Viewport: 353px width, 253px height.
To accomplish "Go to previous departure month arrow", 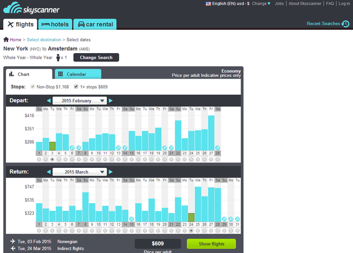I will [x=48, y=101].
